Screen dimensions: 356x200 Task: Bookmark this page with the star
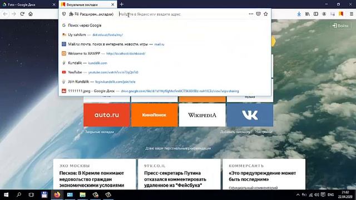(266, 14)
